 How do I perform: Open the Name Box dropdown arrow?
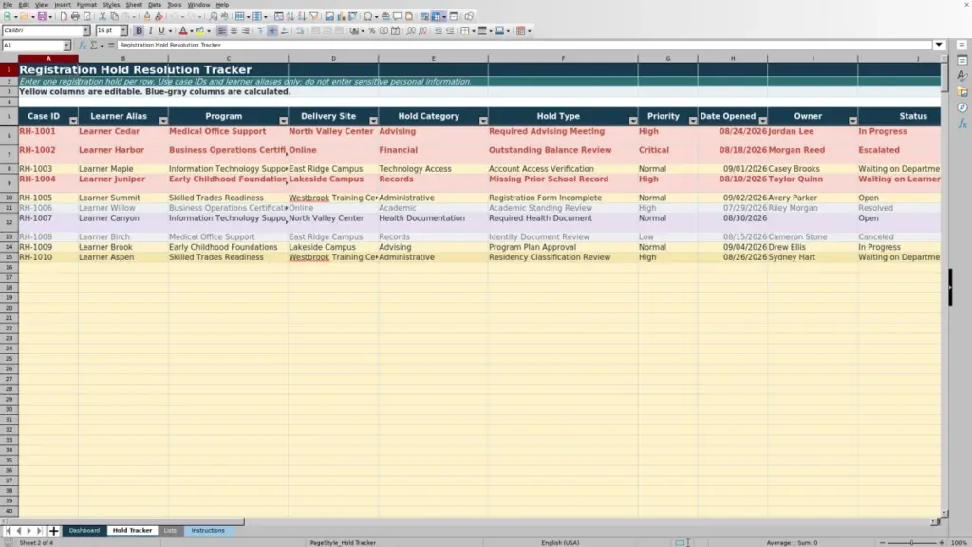pos(66,46)
